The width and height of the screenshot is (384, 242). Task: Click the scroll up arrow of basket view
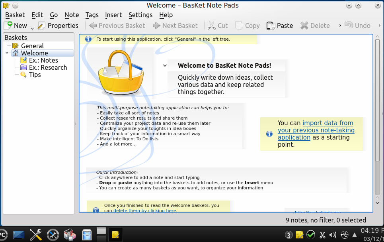[x=377, y=37]
